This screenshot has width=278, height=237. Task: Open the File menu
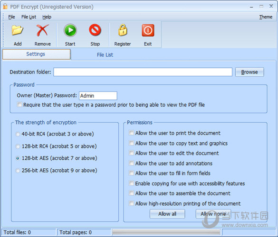point(11,17)
